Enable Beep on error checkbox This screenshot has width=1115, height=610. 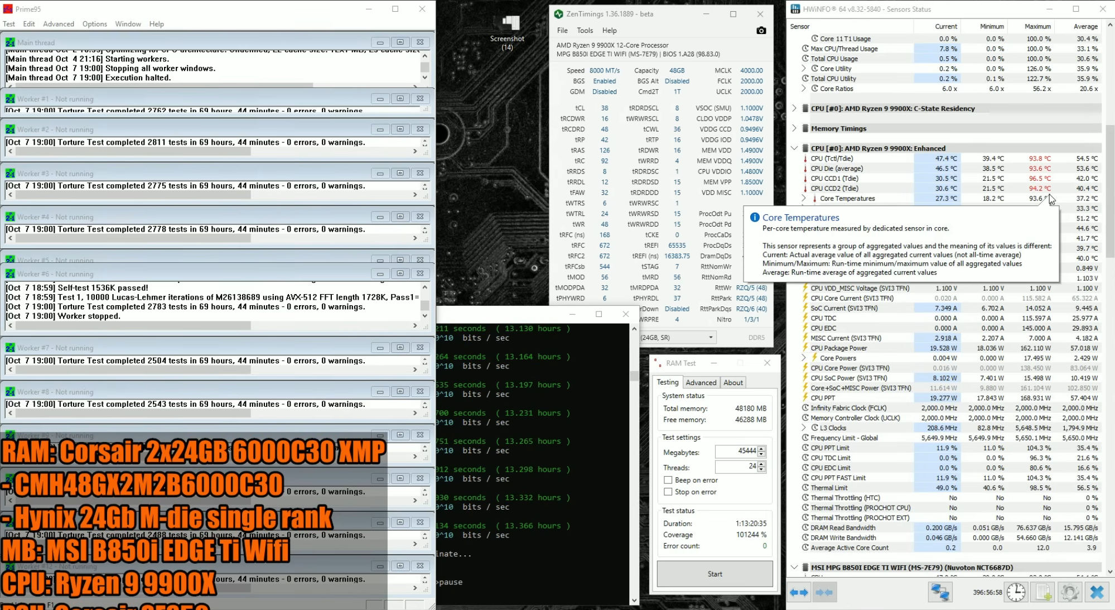(668, 480)
